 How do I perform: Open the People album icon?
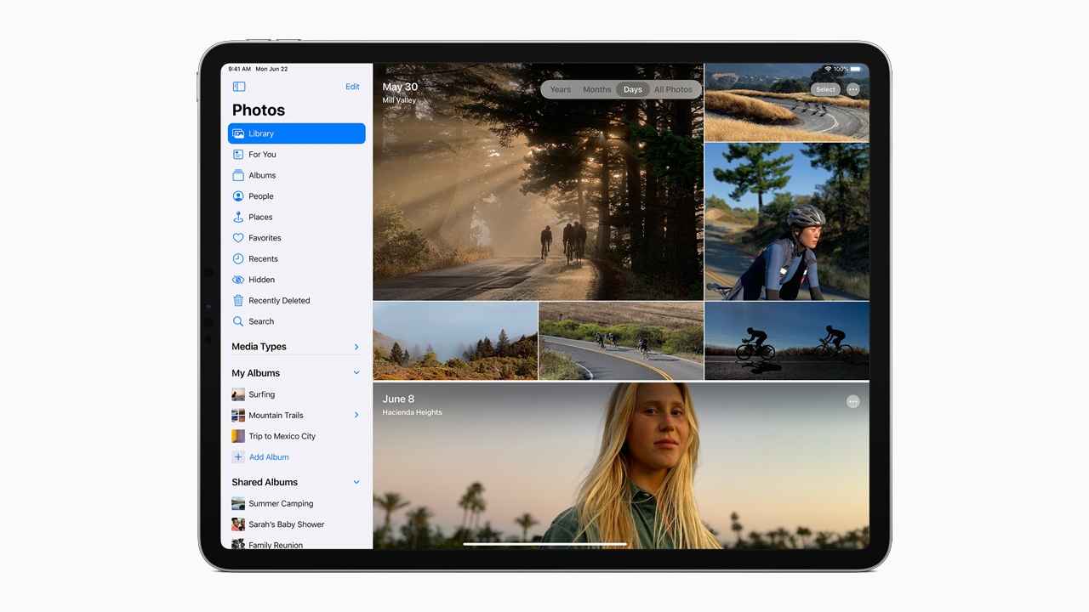coord(238,196)
